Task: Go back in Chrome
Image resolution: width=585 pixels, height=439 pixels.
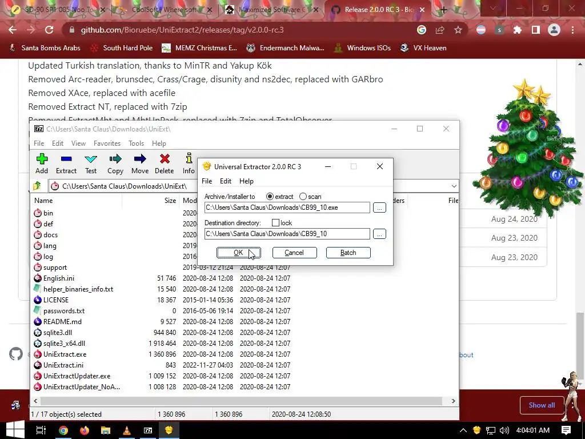Action: click(13, 30)
